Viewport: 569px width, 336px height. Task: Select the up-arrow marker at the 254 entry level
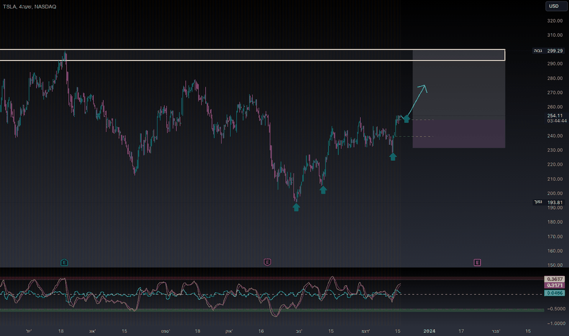[406, 119]
